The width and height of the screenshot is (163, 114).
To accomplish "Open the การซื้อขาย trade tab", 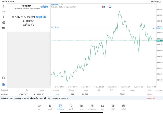I will tap(60, 107).
